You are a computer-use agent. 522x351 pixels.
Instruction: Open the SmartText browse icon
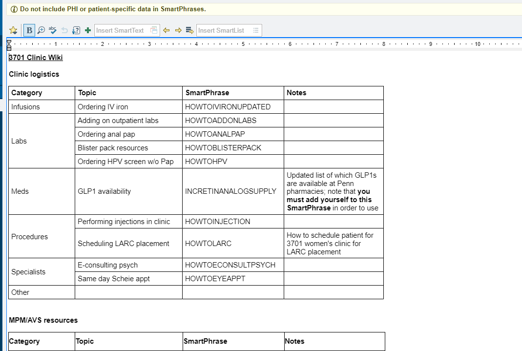[x=154, y=30]
